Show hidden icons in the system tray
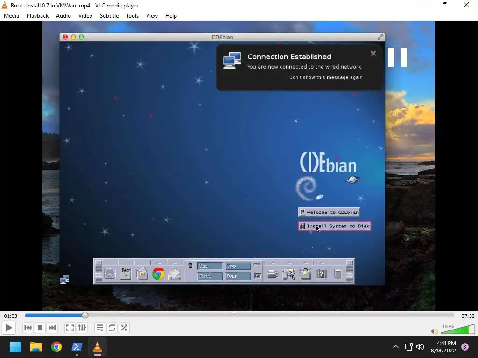The height and width of the screenshot is (358, 478). (x=396, y=347)
